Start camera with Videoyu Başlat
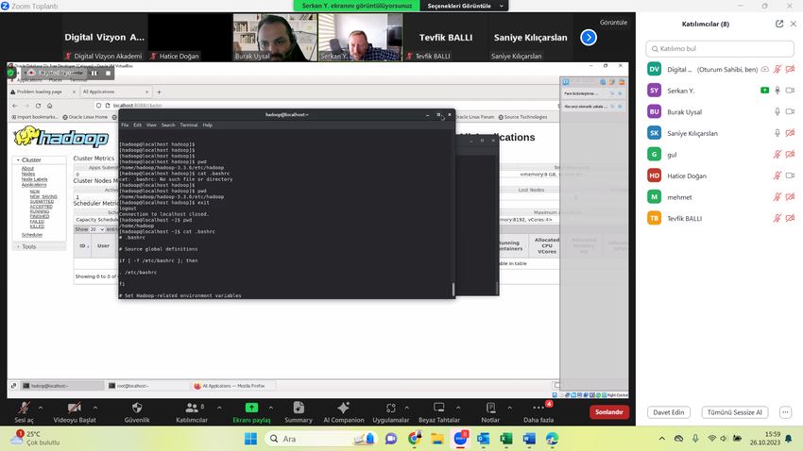Image resolution: width=803 pixels, height=451 pixels. 75,408
